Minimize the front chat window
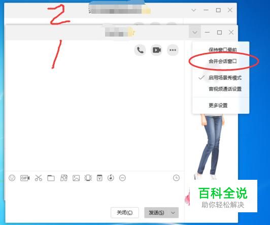The width and height of the screenshot is (270, 225). click(207, 32)
